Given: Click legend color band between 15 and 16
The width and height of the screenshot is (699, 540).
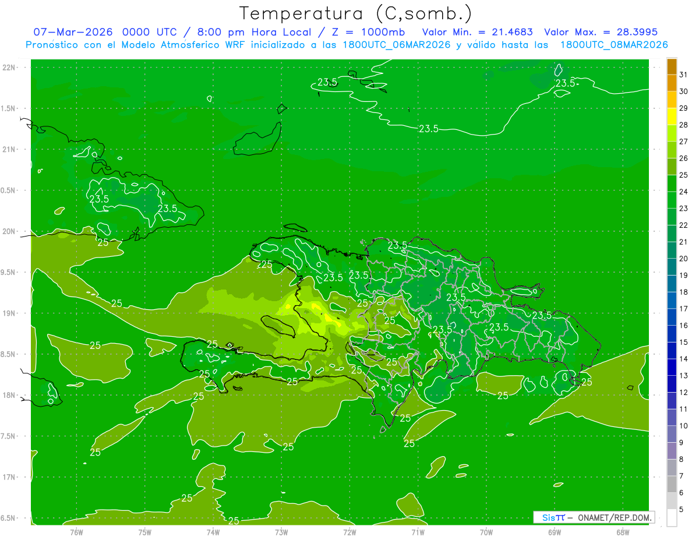Looking at the screenshot, I should [x=672, y=334].
